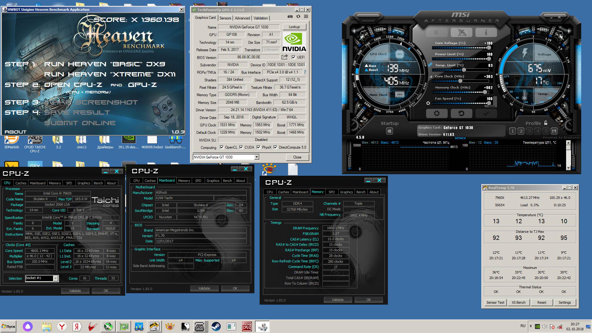Toggle the PhysX checkbox
The image size is (592, 333).
258,147
